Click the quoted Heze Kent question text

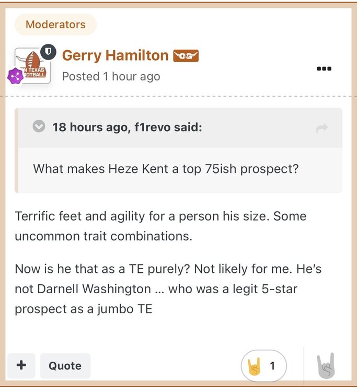click(x=166, y=169)
